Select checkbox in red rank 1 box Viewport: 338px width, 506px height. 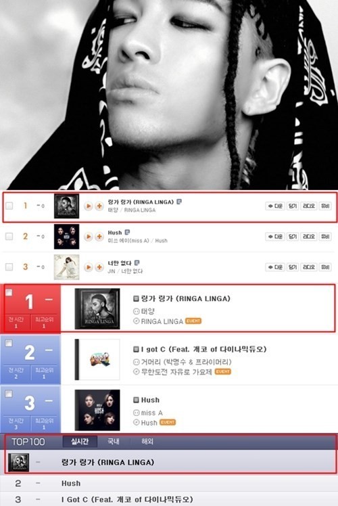[9, 292]
